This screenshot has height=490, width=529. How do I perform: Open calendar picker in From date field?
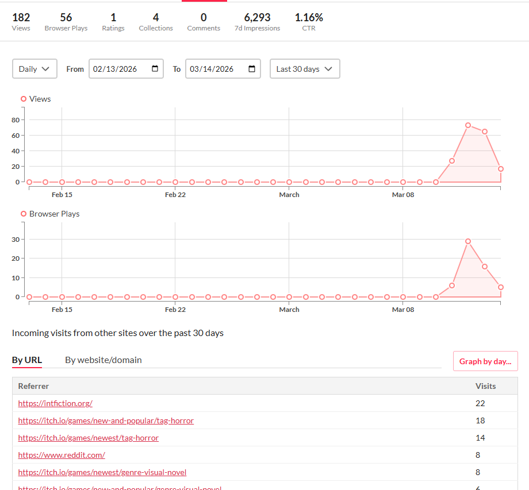coord(155,69)
